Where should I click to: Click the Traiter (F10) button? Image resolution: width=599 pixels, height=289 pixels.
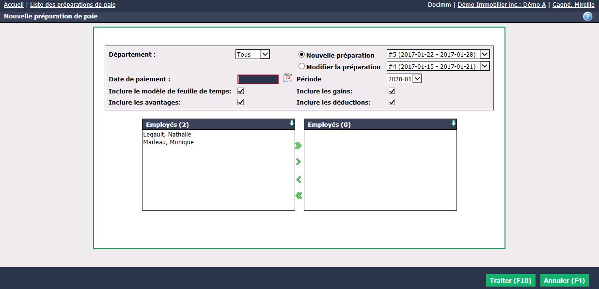pos(511,281)
